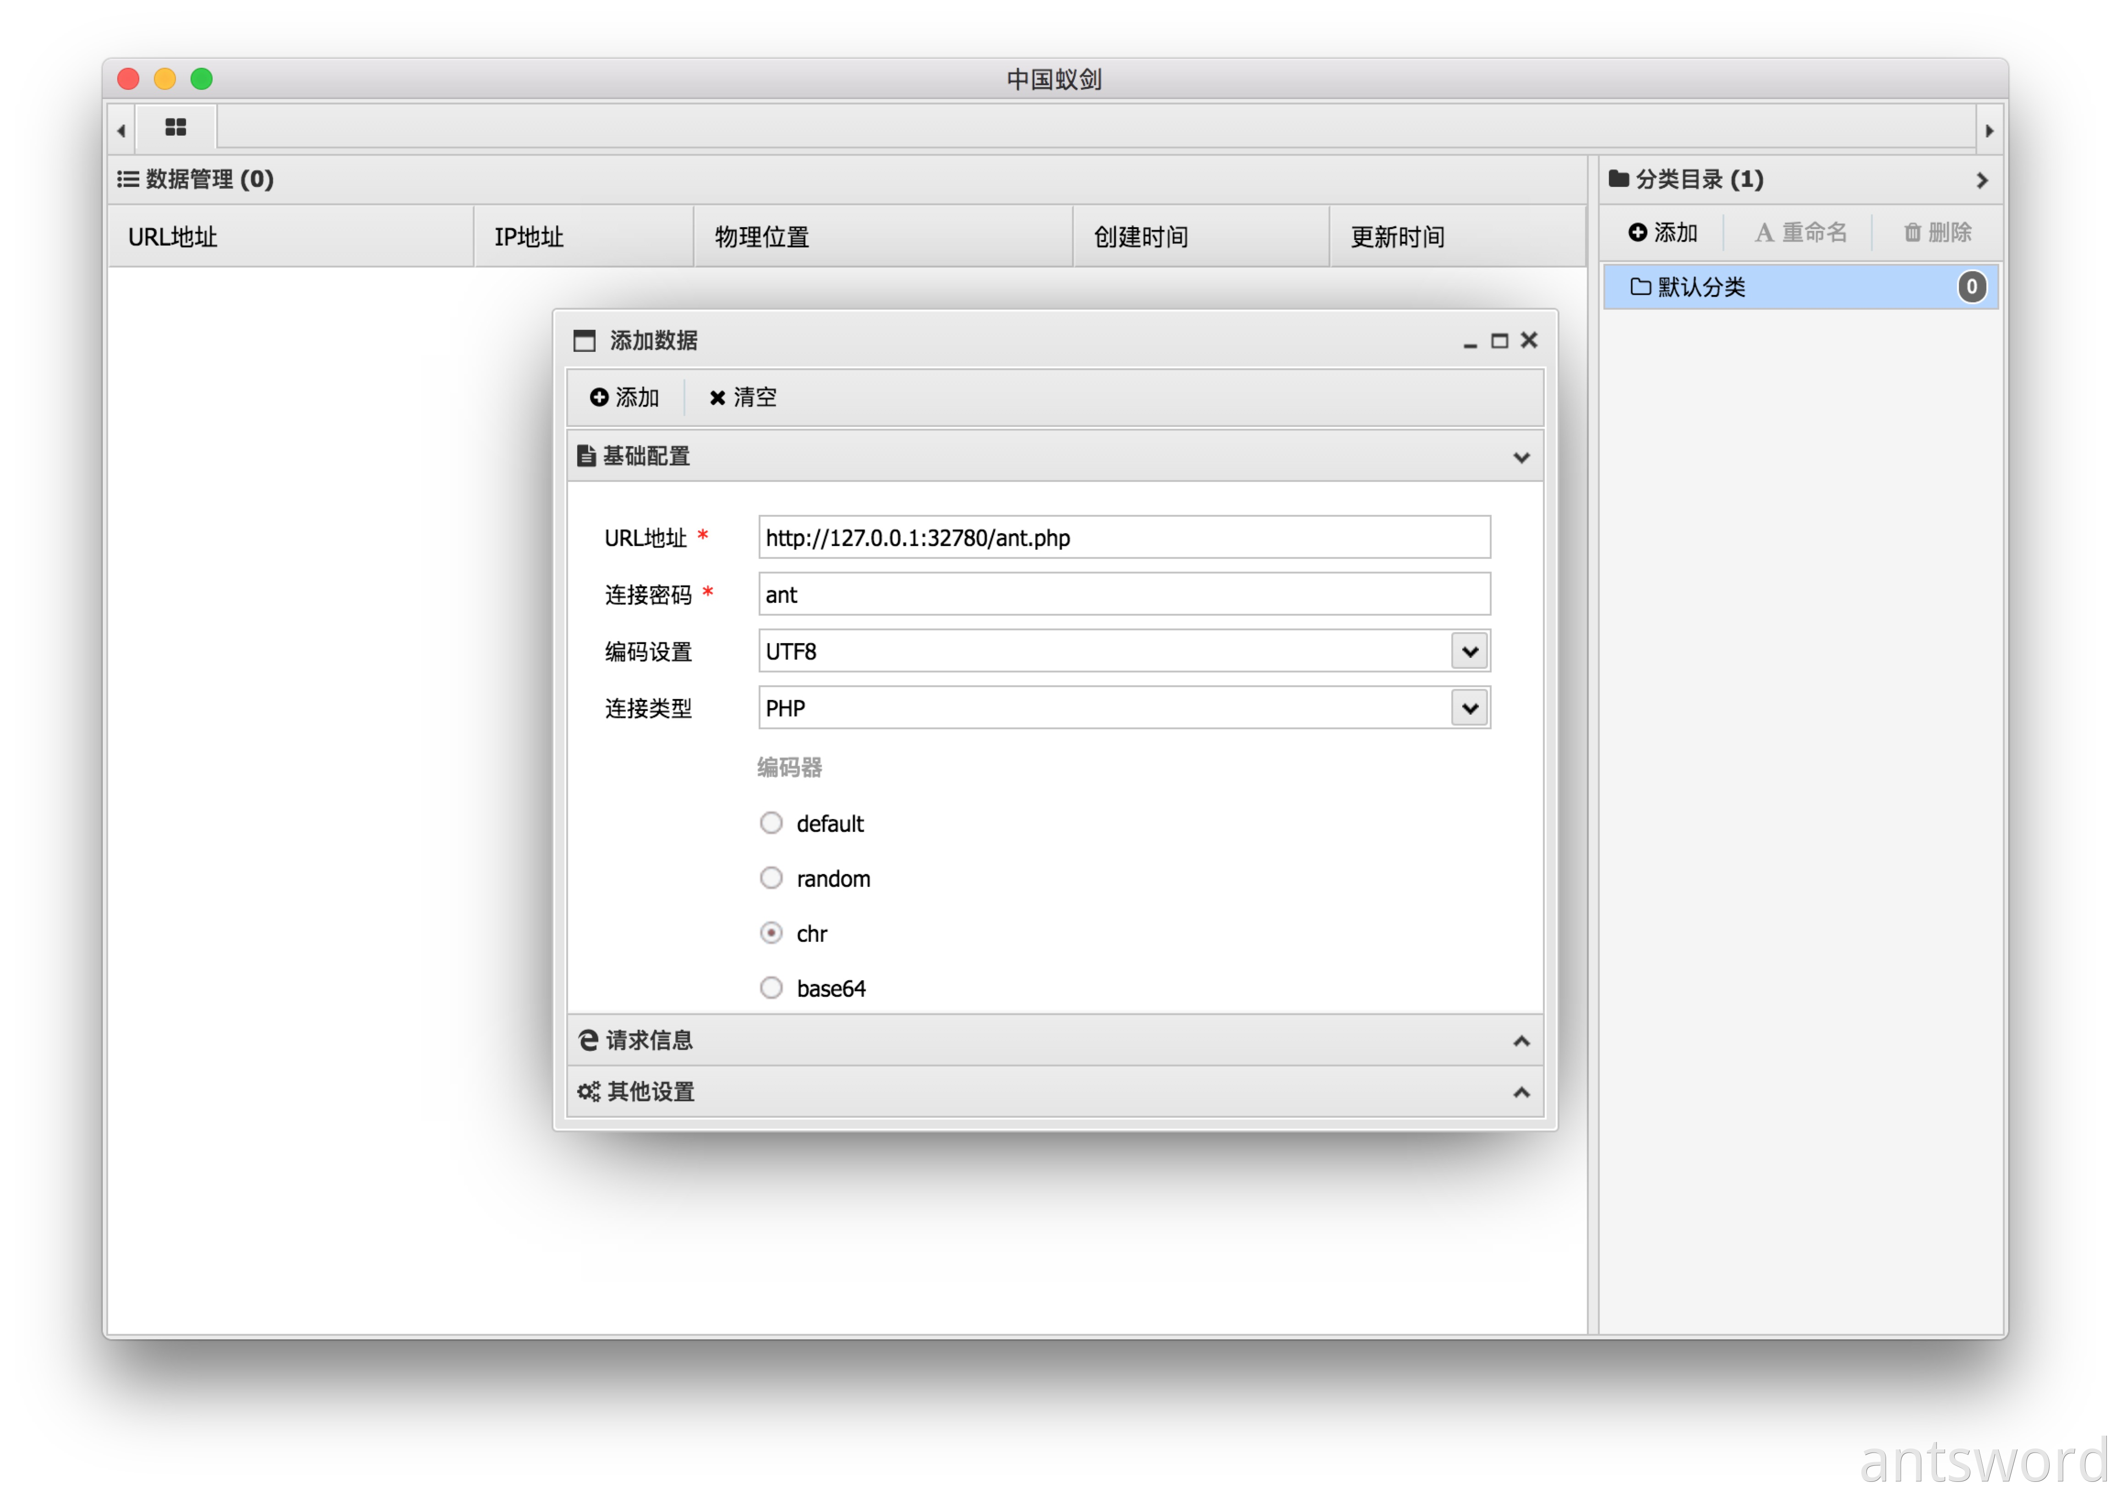
Task: Collapse the 分类目录 side panel arrow
Action: (x=1981, y=180)
